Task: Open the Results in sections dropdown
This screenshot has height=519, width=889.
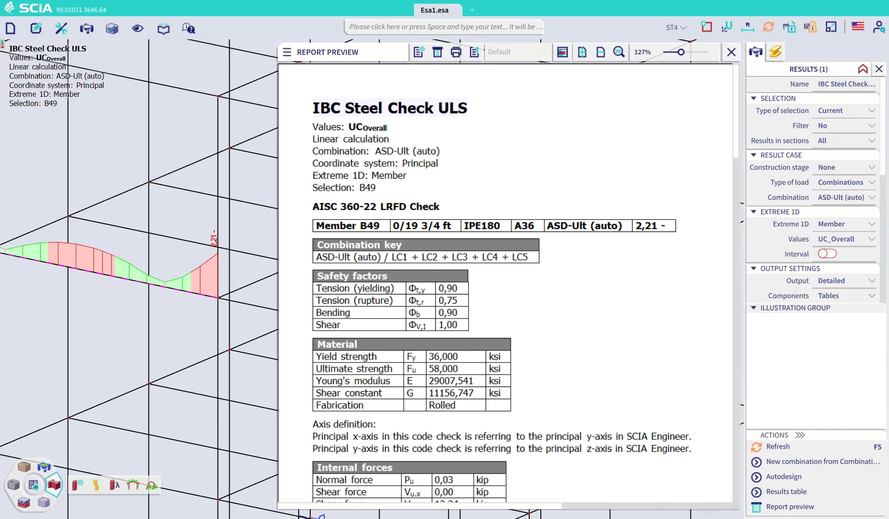Action: coord(846,140)
